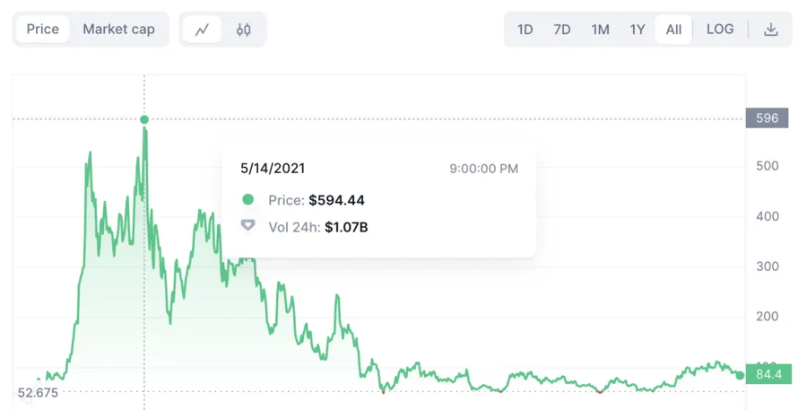
Task: Download chart data icon
Action: click(770, 30)
